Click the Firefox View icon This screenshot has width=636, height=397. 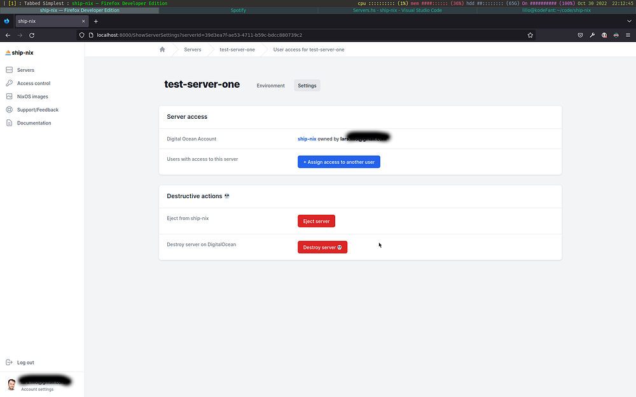click(x=6, y=21)
